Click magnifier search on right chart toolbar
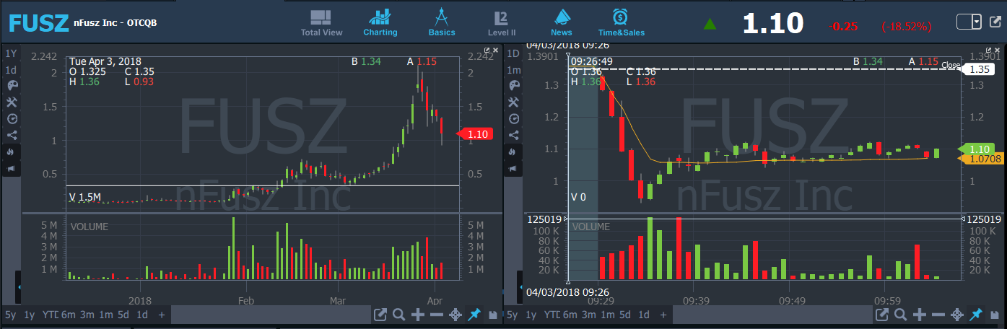This screenshot has height=329, width=1007. pos(901,315)
